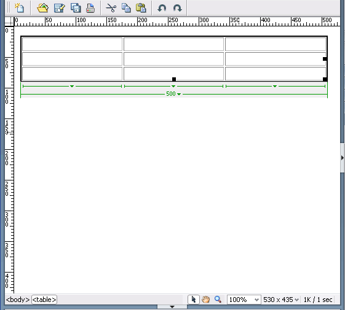Click the New document icon
Image resolution: width=345 pixels, height=310 pixels.
pyautogui.click(x=19, y=8)
